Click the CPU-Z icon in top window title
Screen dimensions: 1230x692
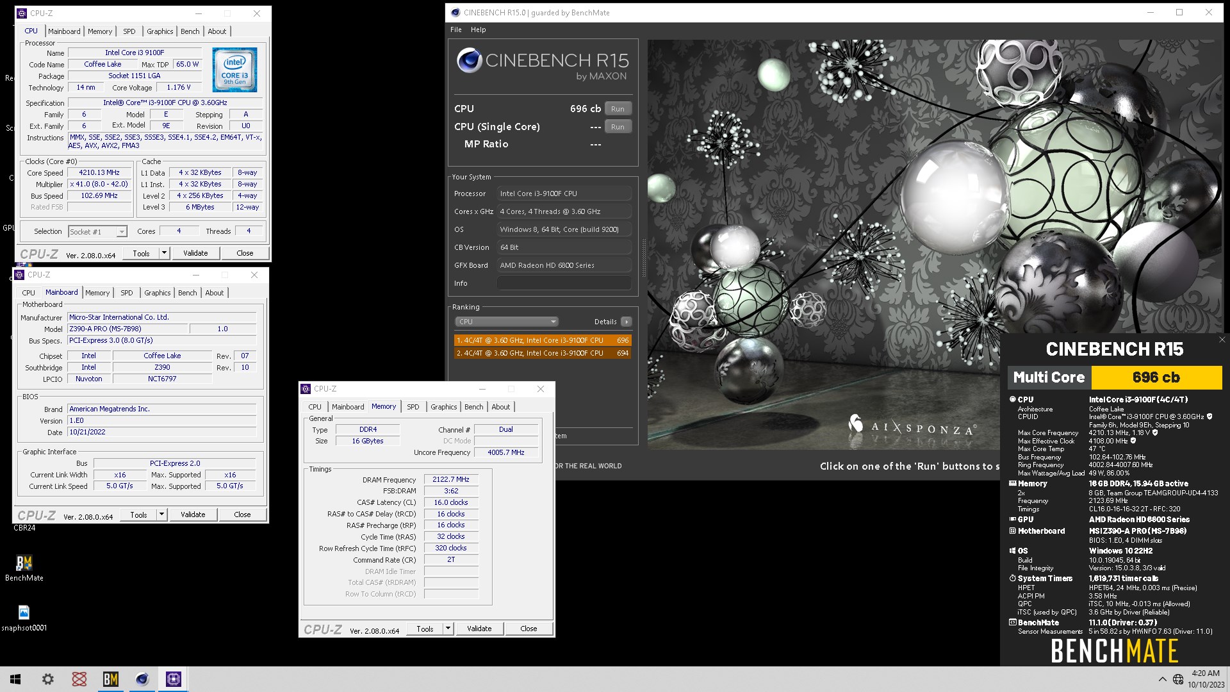pyautogui.click(x=22, y=13)
